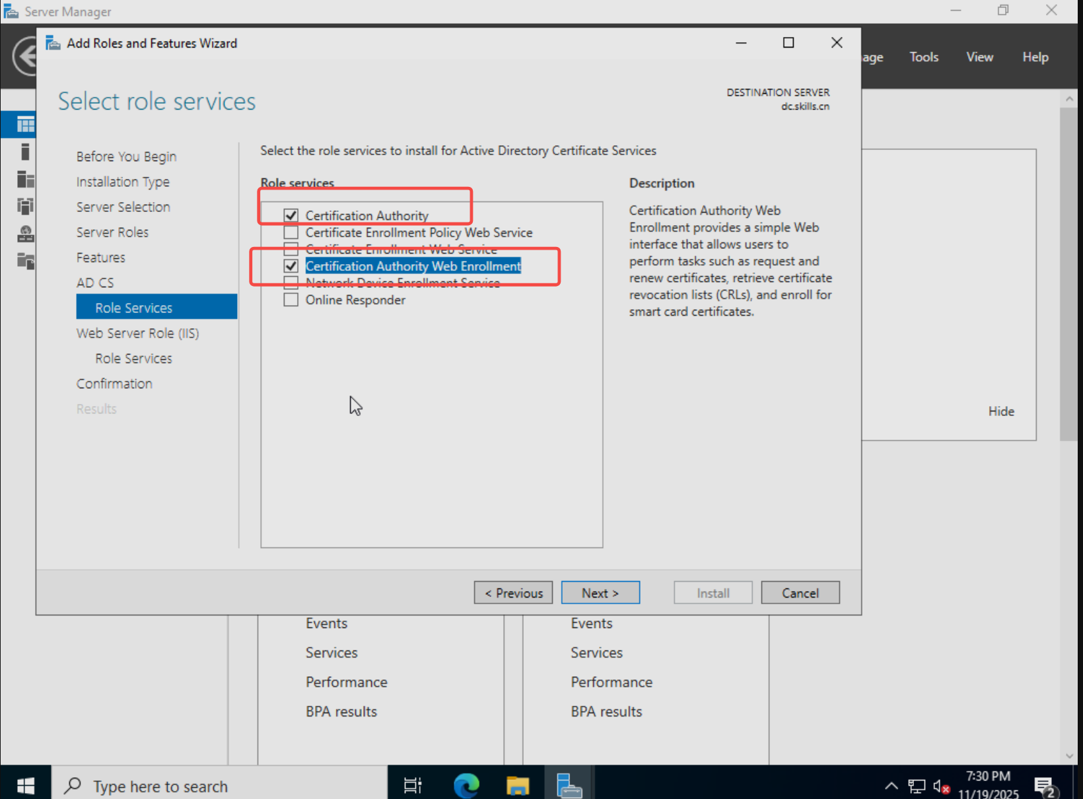The height and width of the screenshot is (799, 1083).
Task: Click Hide link in Server Manager
Action: 1001,411
